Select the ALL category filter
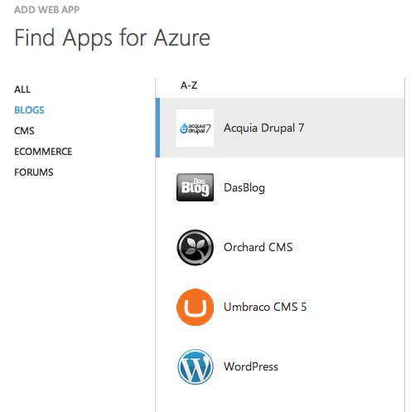This screenshot has height=412, width=415. pyautogui.click(x=22, y=90)
